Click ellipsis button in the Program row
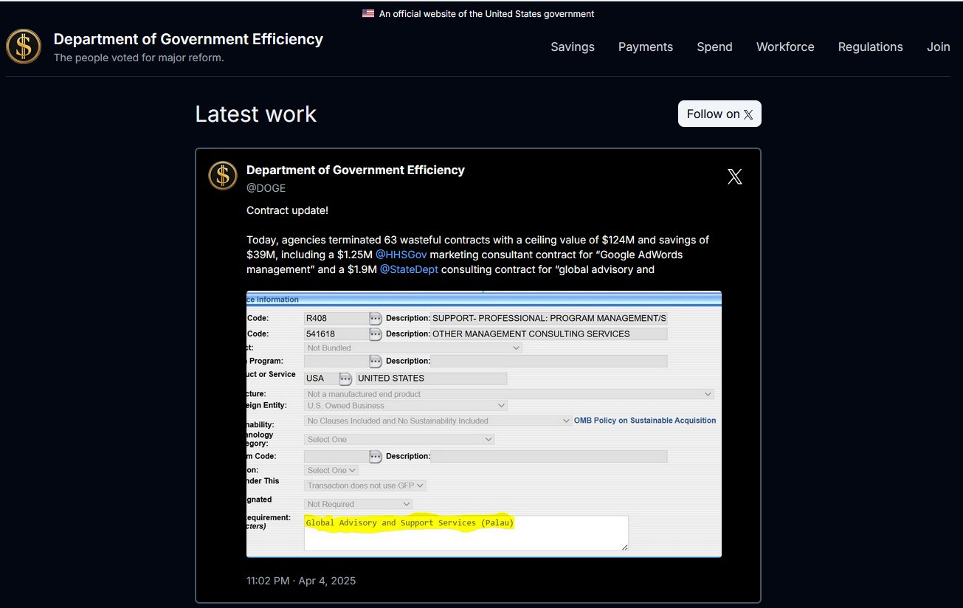The height and width of the screenshot is (608, 963). coord(376,361)
